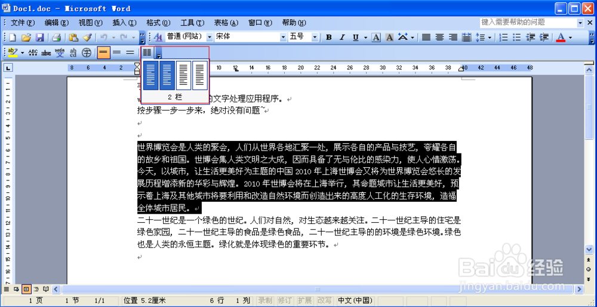
Task: Apply distributed alignment
Action: pyautogui.click(x=466, y=37)
